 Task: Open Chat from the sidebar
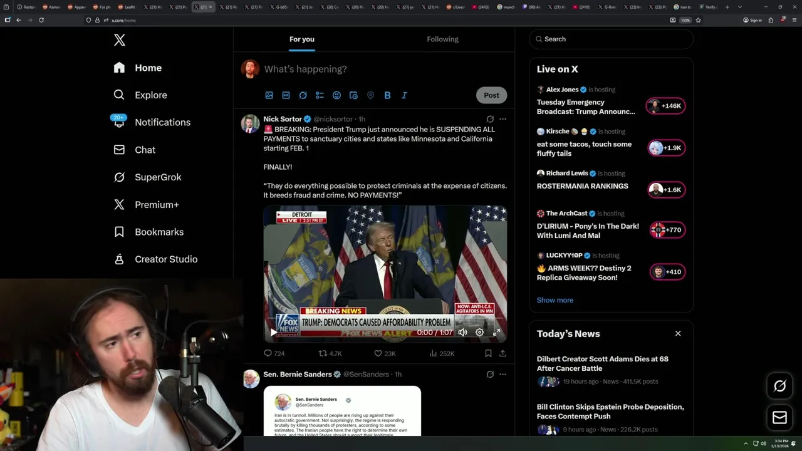134,150
